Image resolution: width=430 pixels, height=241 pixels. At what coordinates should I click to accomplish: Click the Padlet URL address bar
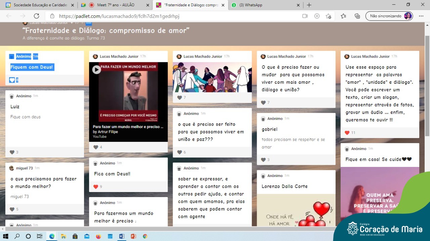[168, 16]
